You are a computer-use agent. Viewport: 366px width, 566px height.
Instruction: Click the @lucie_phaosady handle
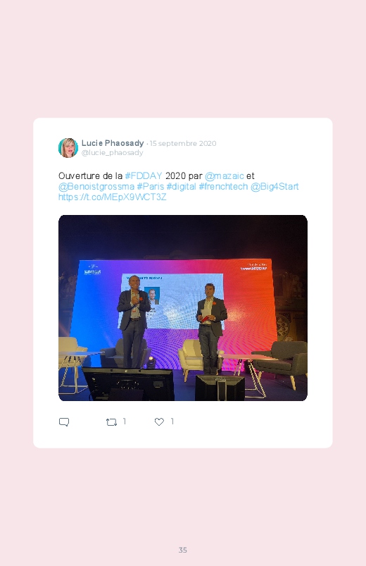click(x=112, y=153)
